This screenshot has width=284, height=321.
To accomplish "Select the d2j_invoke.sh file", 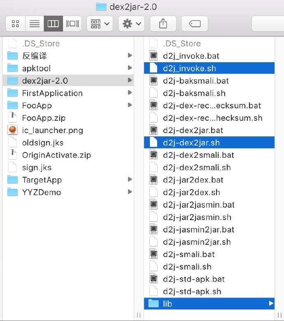I will coord(209,68).
